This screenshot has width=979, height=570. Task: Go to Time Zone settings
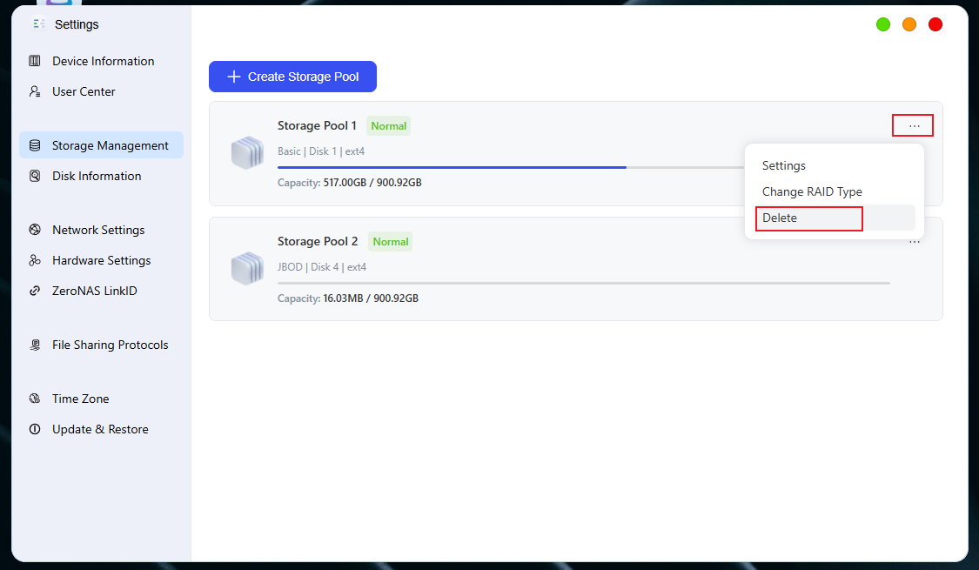101,399
